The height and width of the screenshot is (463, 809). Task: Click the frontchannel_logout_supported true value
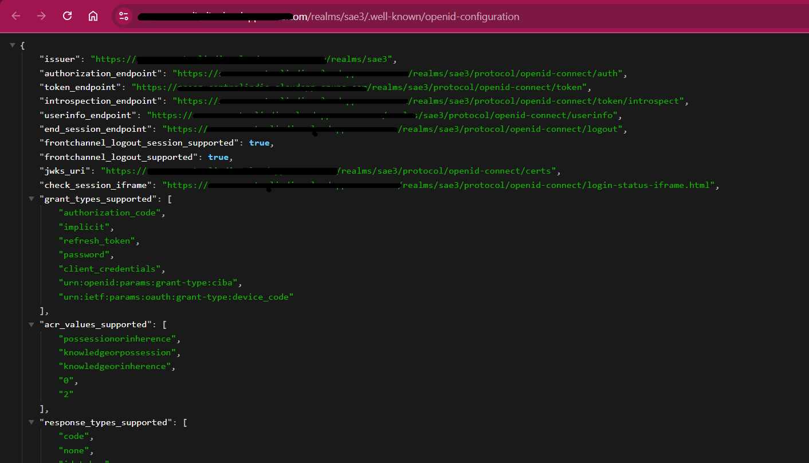[218, 157]
